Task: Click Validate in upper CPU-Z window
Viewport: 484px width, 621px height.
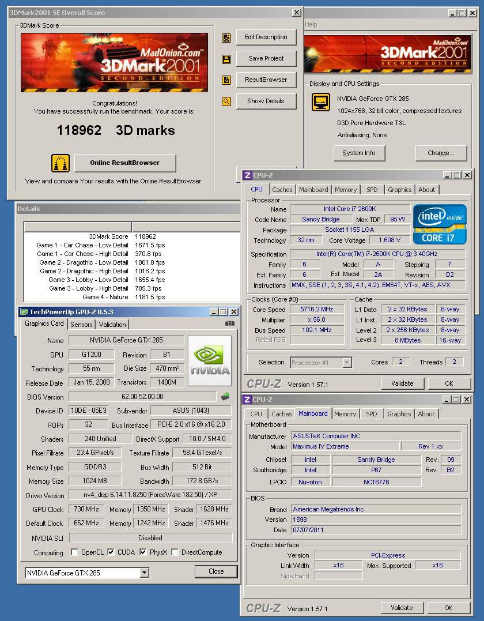Action: point(403,383)
